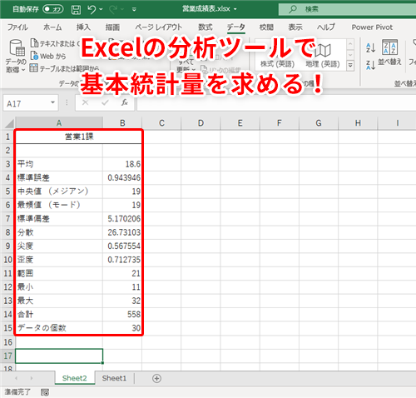Click the formula bar Enter checkmark icon
This screenshot has width=416, height=398.
(105, 102)
